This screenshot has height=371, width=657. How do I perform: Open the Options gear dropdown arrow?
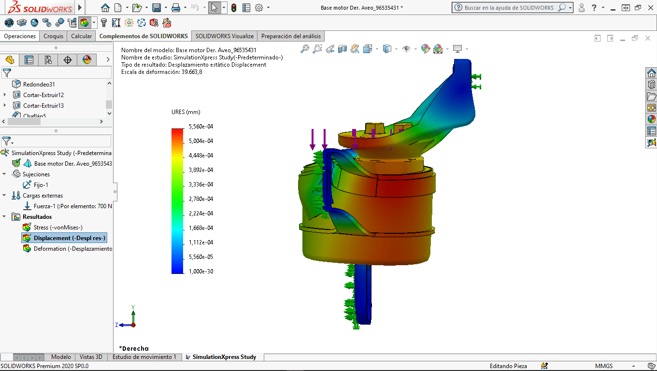point(269,8)
